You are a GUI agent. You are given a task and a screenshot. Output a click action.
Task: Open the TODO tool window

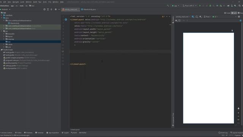(18, 133)
